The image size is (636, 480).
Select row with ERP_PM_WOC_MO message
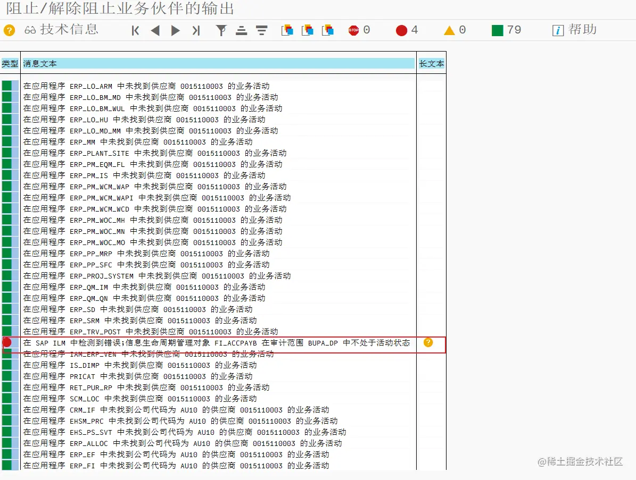[x=153, y=242]
